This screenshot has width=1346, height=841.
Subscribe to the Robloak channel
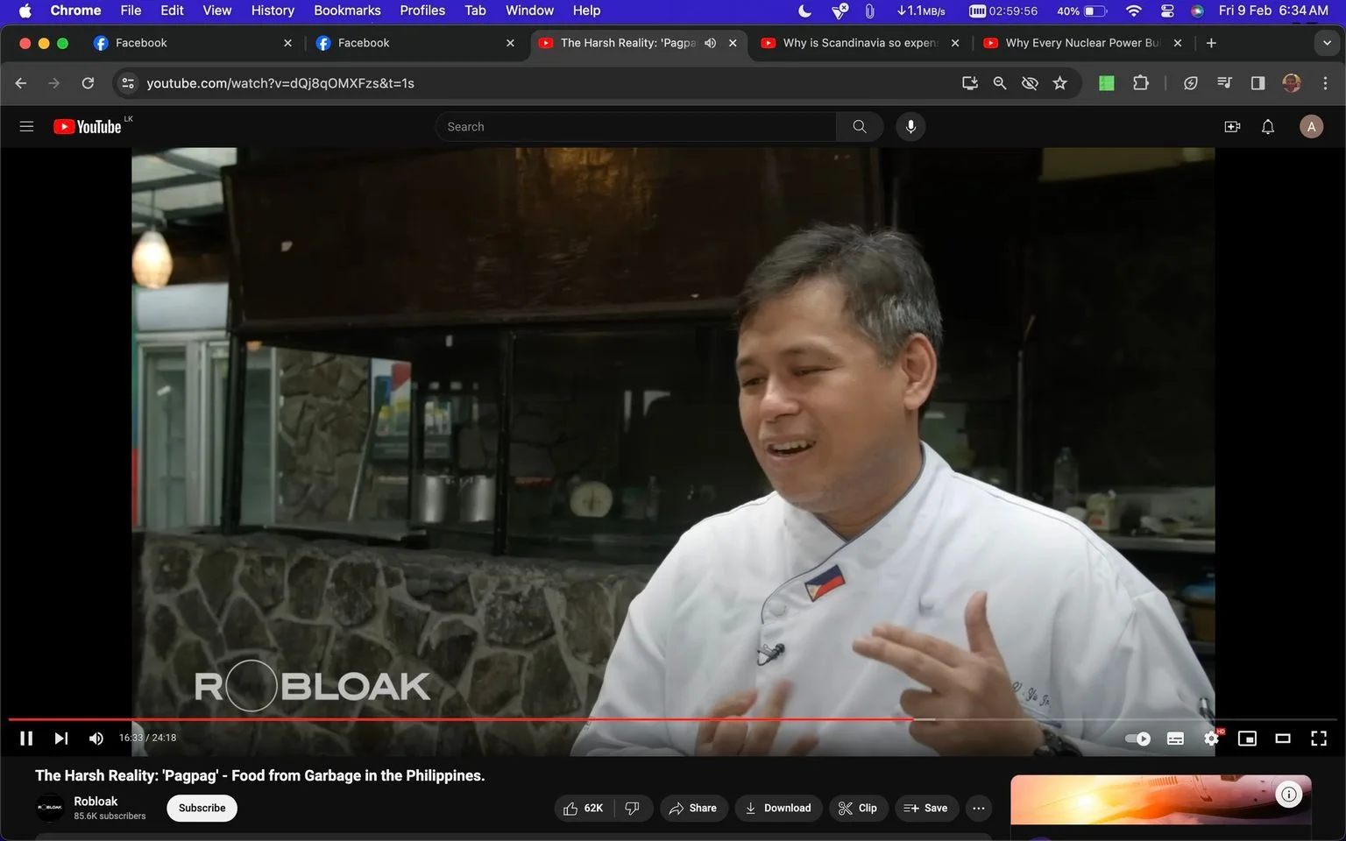202,808
